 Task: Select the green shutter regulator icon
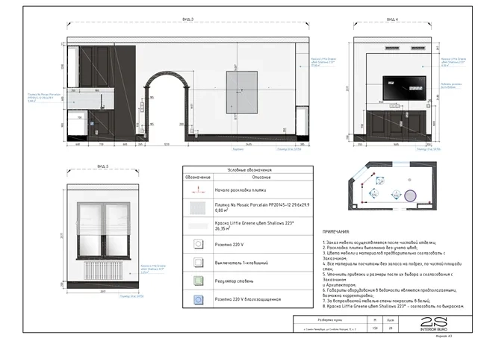point(198,281)
